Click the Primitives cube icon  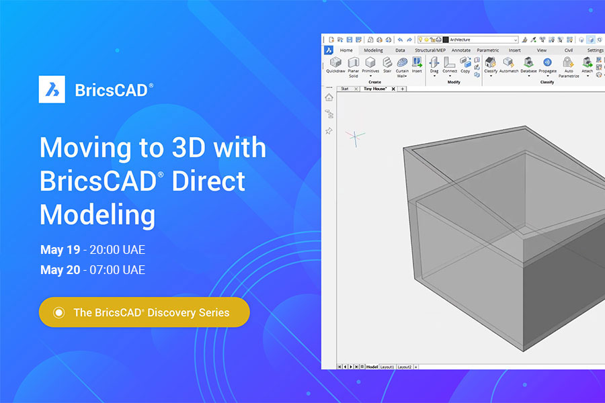point(370,62)
